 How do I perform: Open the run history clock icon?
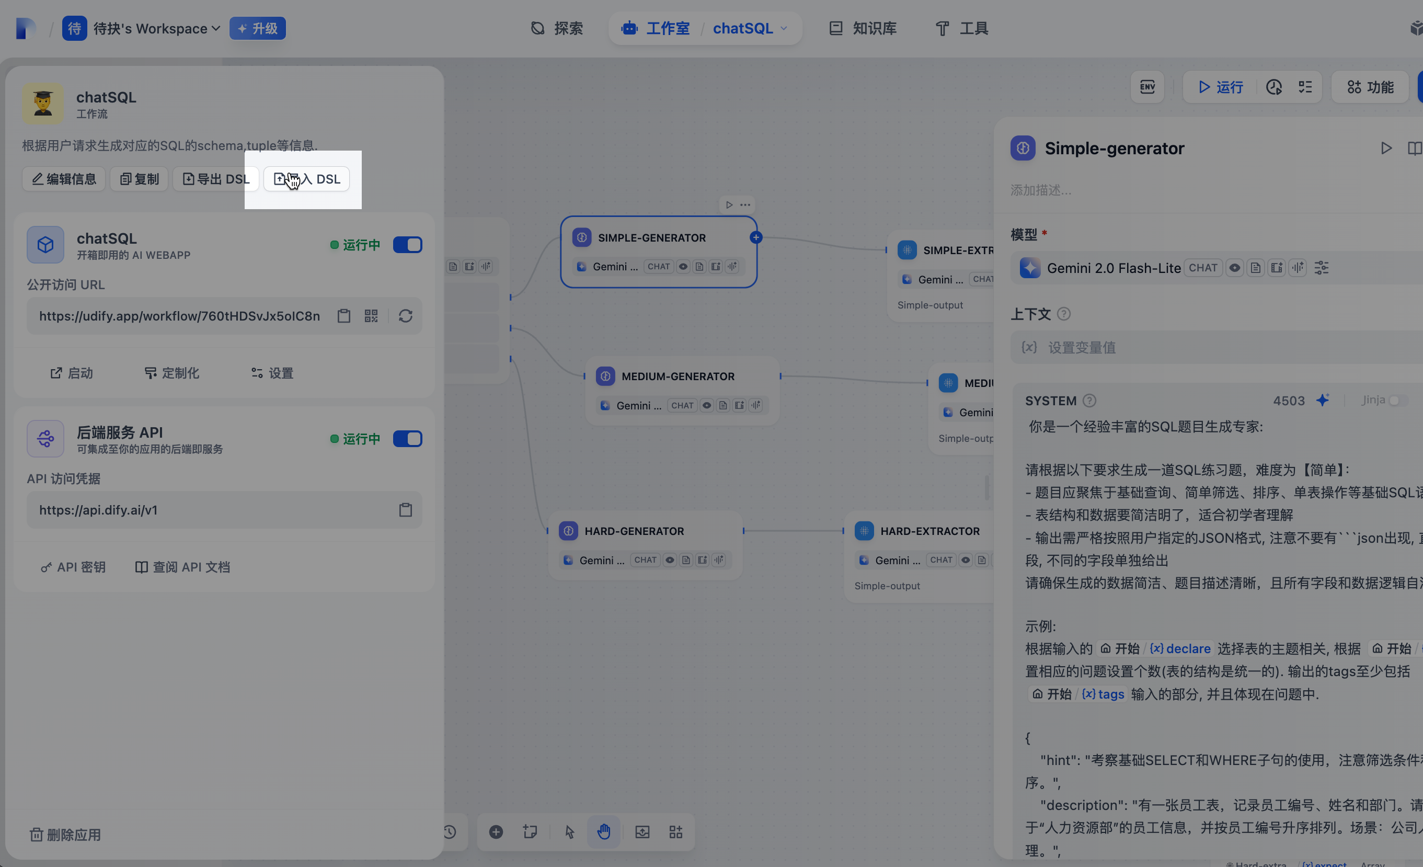[1273, 87]
